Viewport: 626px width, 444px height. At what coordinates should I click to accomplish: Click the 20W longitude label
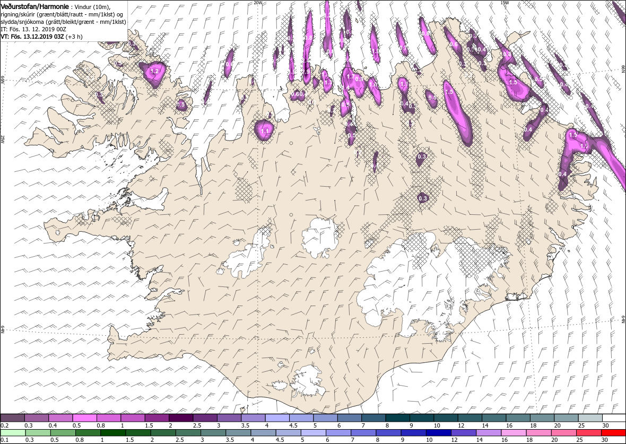[258, 3]
